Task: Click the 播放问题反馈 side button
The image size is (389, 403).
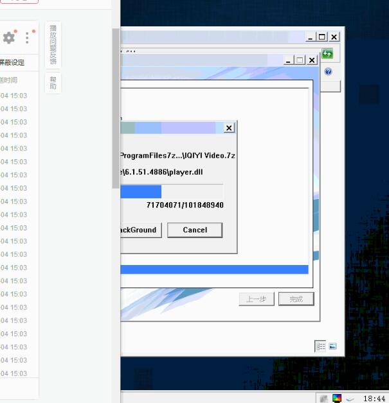Action: pyautogui.click(x=53, y=45)
